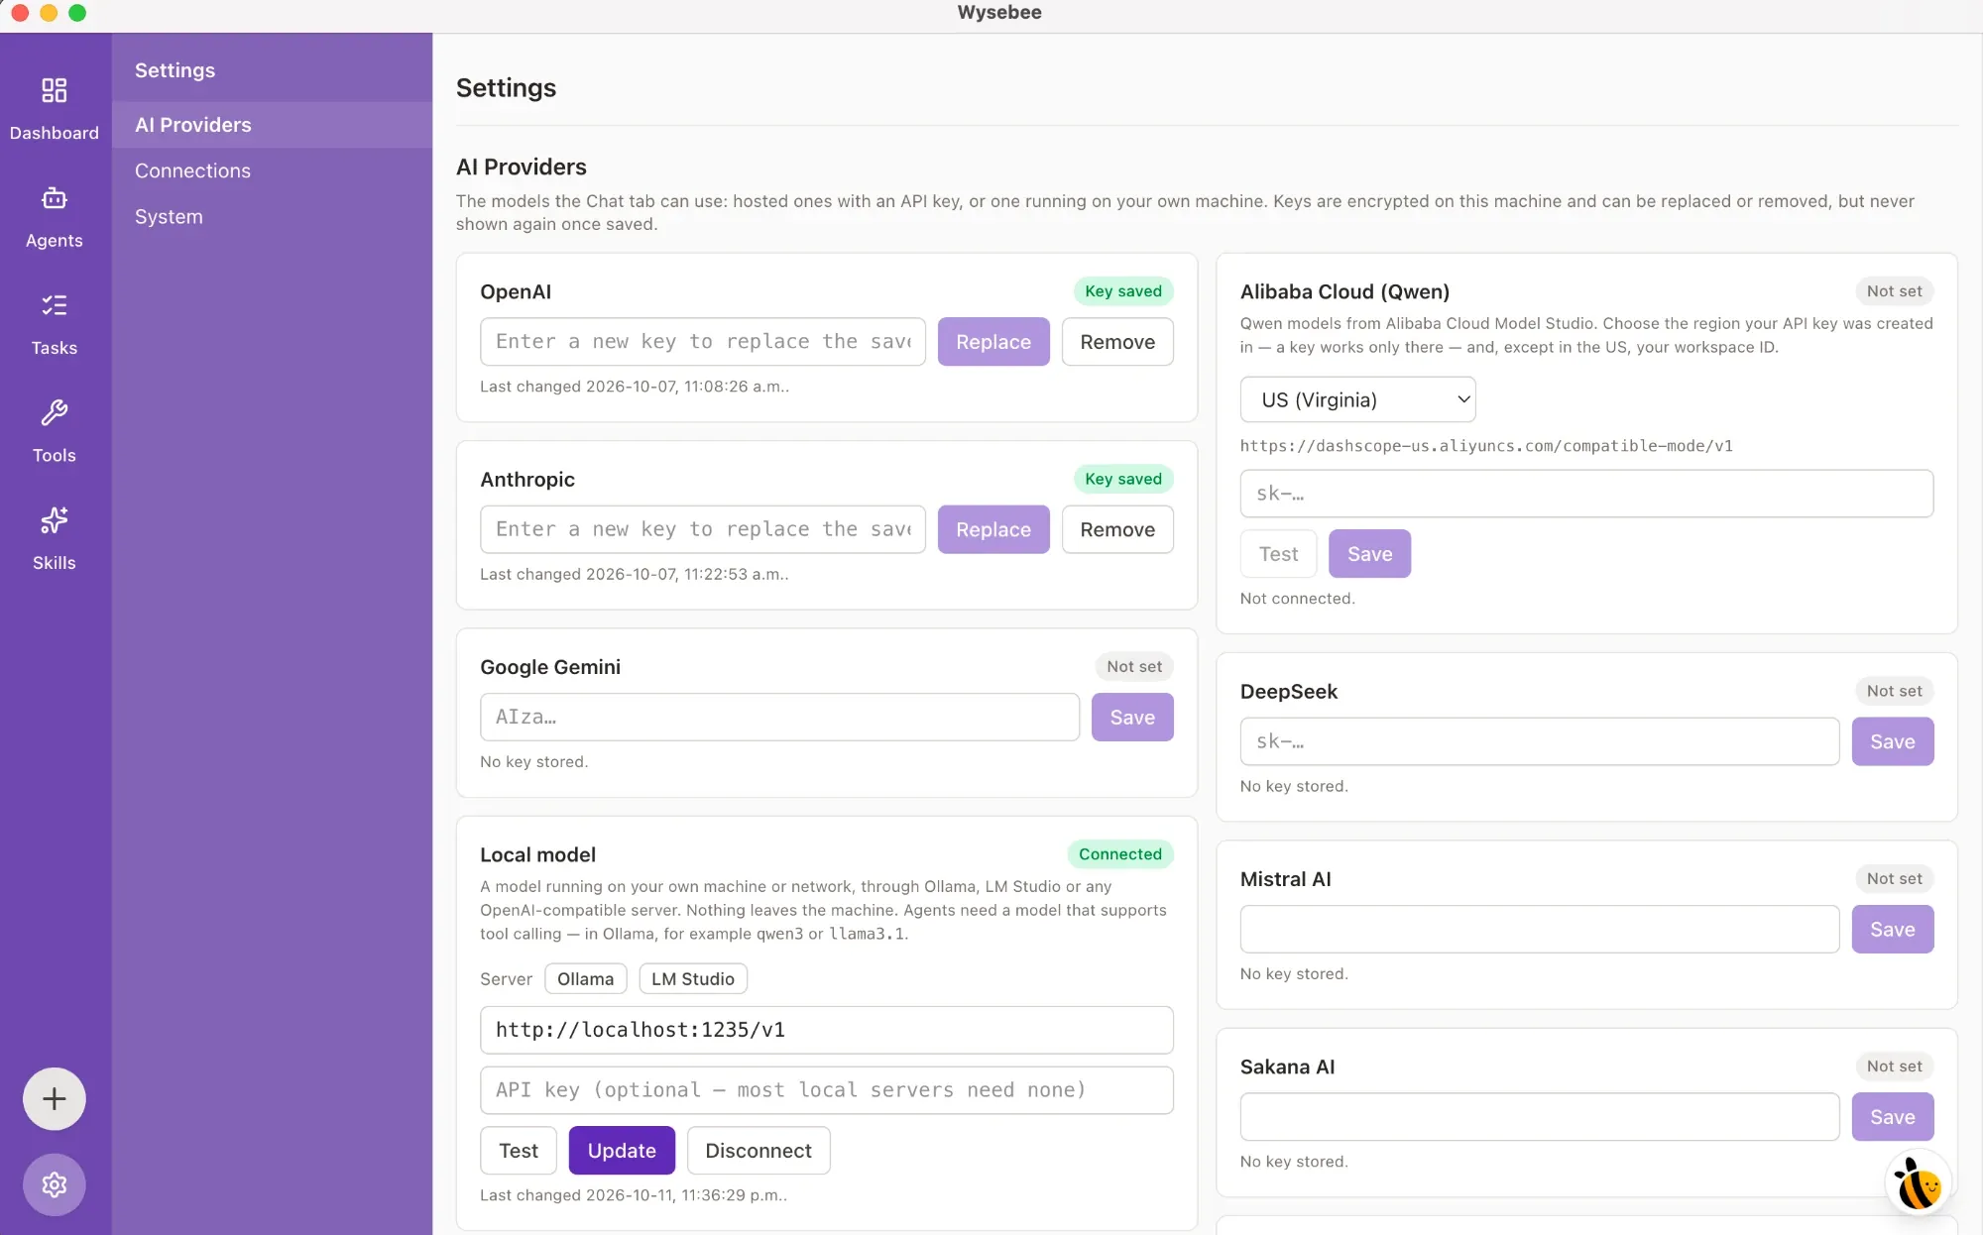
Task: Focus the Sakana AI key field
Action: 1540,1117
